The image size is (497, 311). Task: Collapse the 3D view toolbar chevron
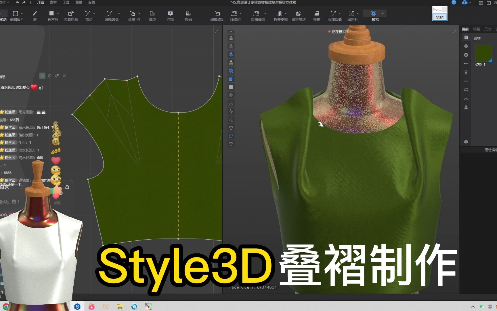(231, 32)
